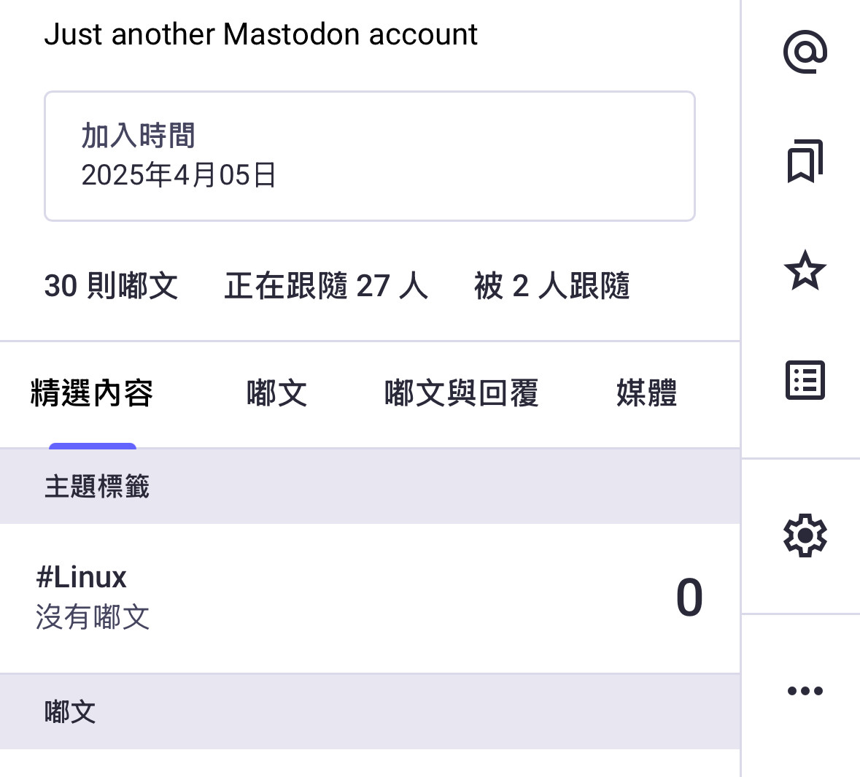Click the 加入時間 field label
This screenshot has height=777, width=860.
click(138, 136)
